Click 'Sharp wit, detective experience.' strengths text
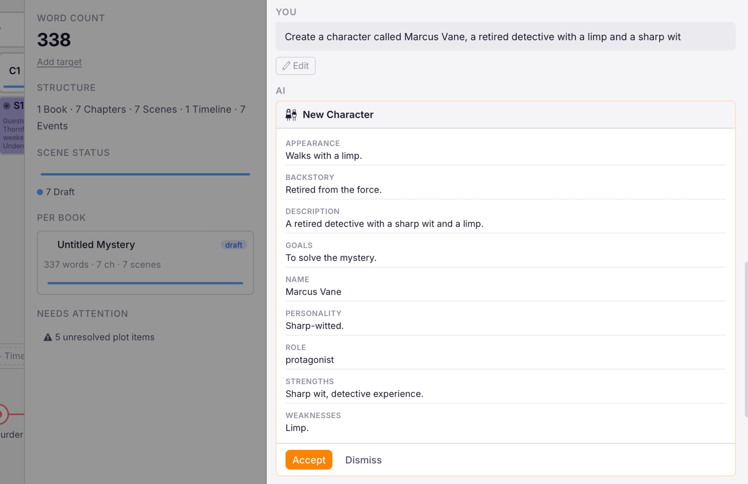The image size is (748, 484). pyautogui.click(x=354, y=394)
